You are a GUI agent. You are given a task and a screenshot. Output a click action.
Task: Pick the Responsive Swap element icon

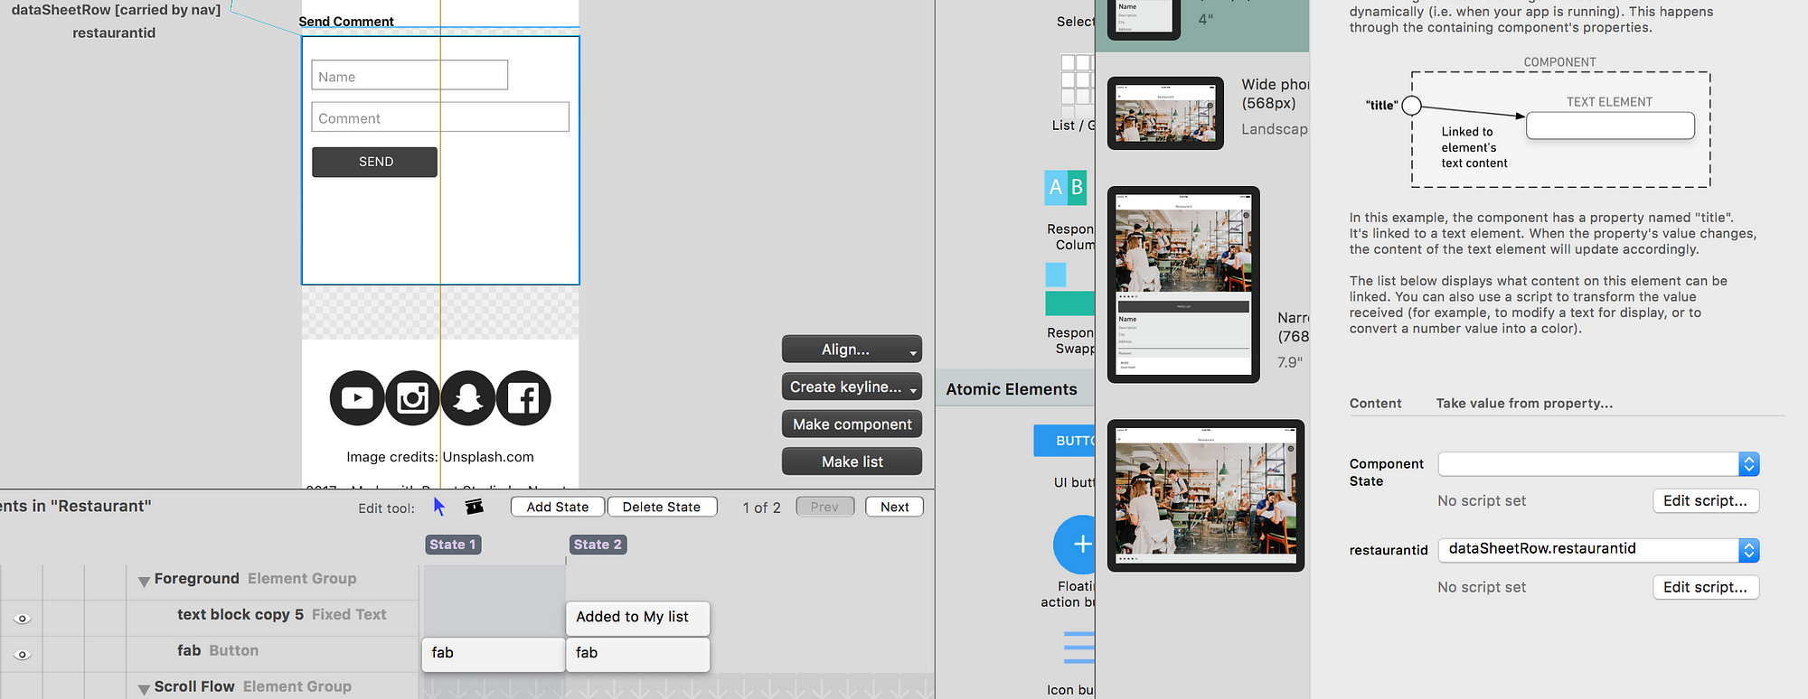(1069, 289)
